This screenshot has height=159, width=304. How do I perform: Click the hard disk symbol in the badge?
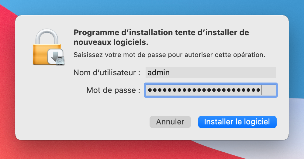coord(60,61)
